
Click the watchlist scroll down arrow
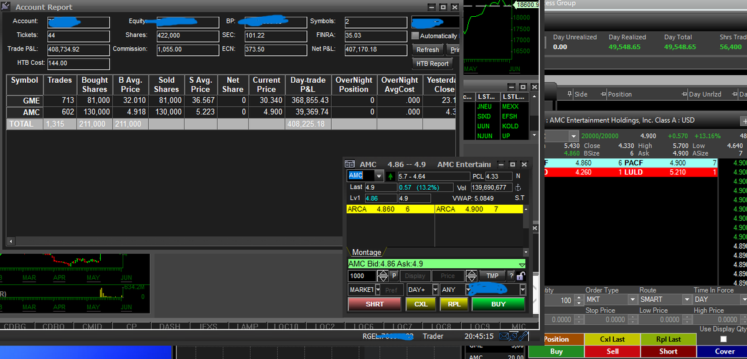tap(533, 135)
